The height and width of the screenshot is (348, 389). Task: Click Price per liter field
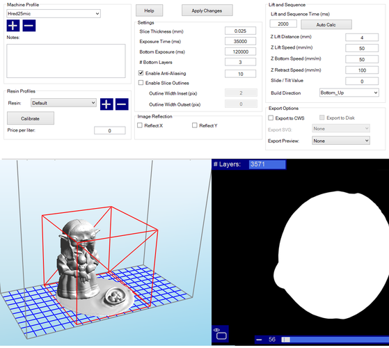click(x=110, y=130)
